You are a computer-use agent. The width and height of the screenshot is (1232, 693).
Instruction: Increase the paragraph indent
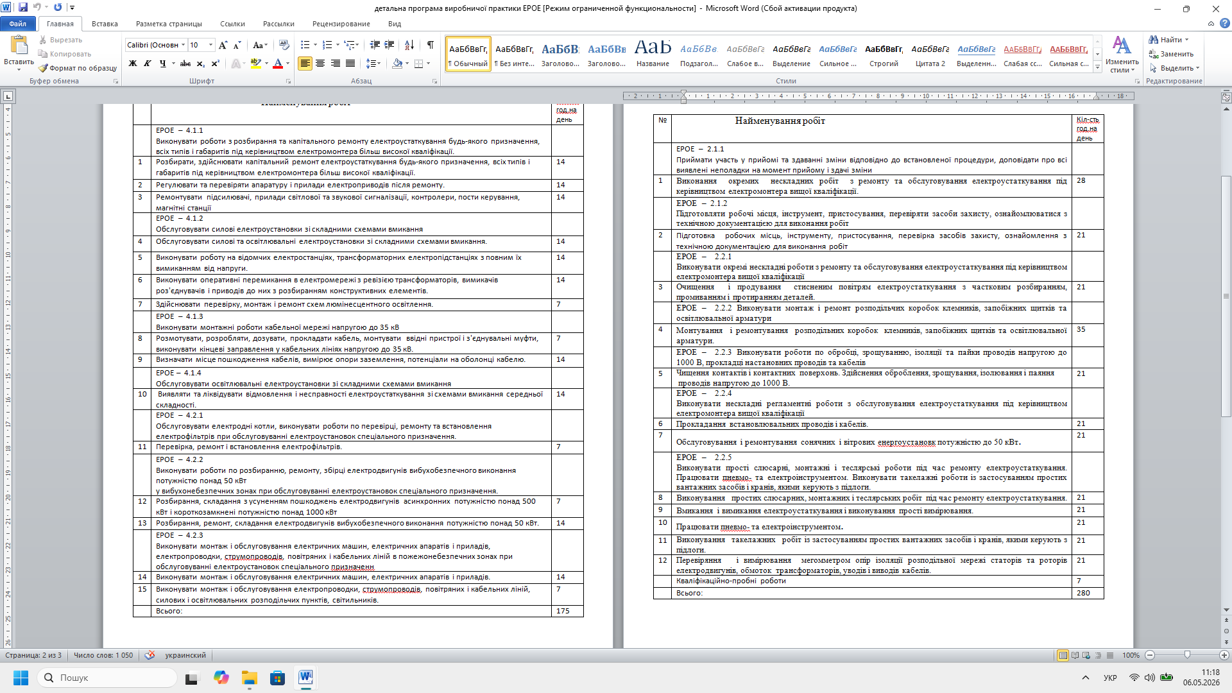[x=389, y=45]
